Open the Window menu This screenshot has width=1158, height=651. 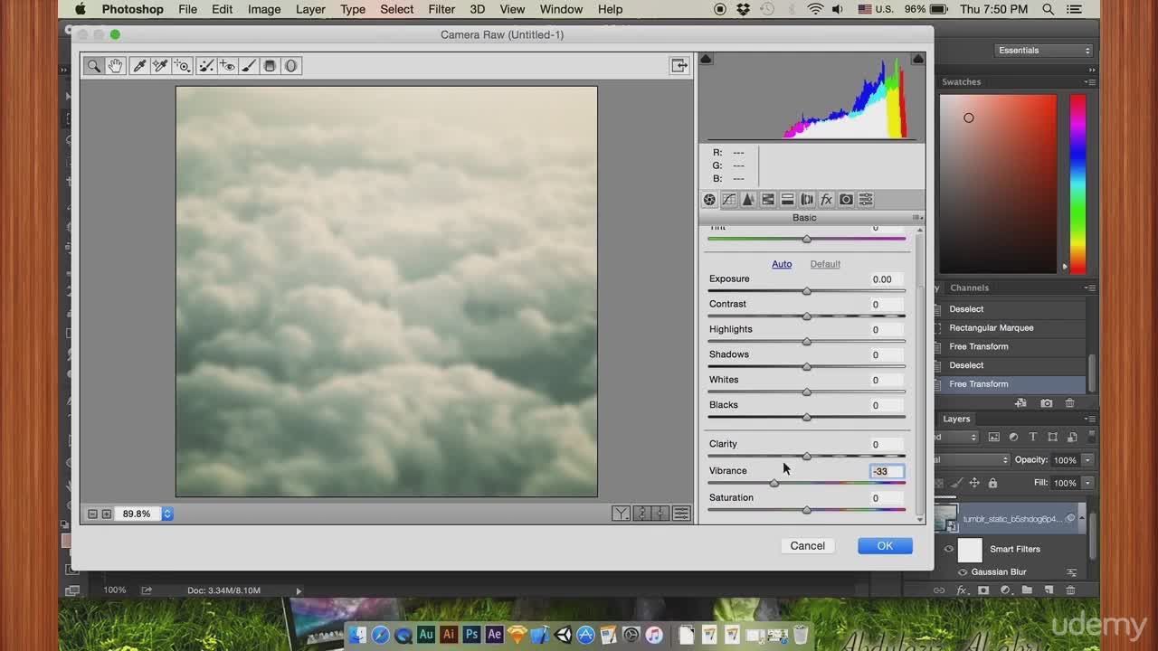(561, 9)
